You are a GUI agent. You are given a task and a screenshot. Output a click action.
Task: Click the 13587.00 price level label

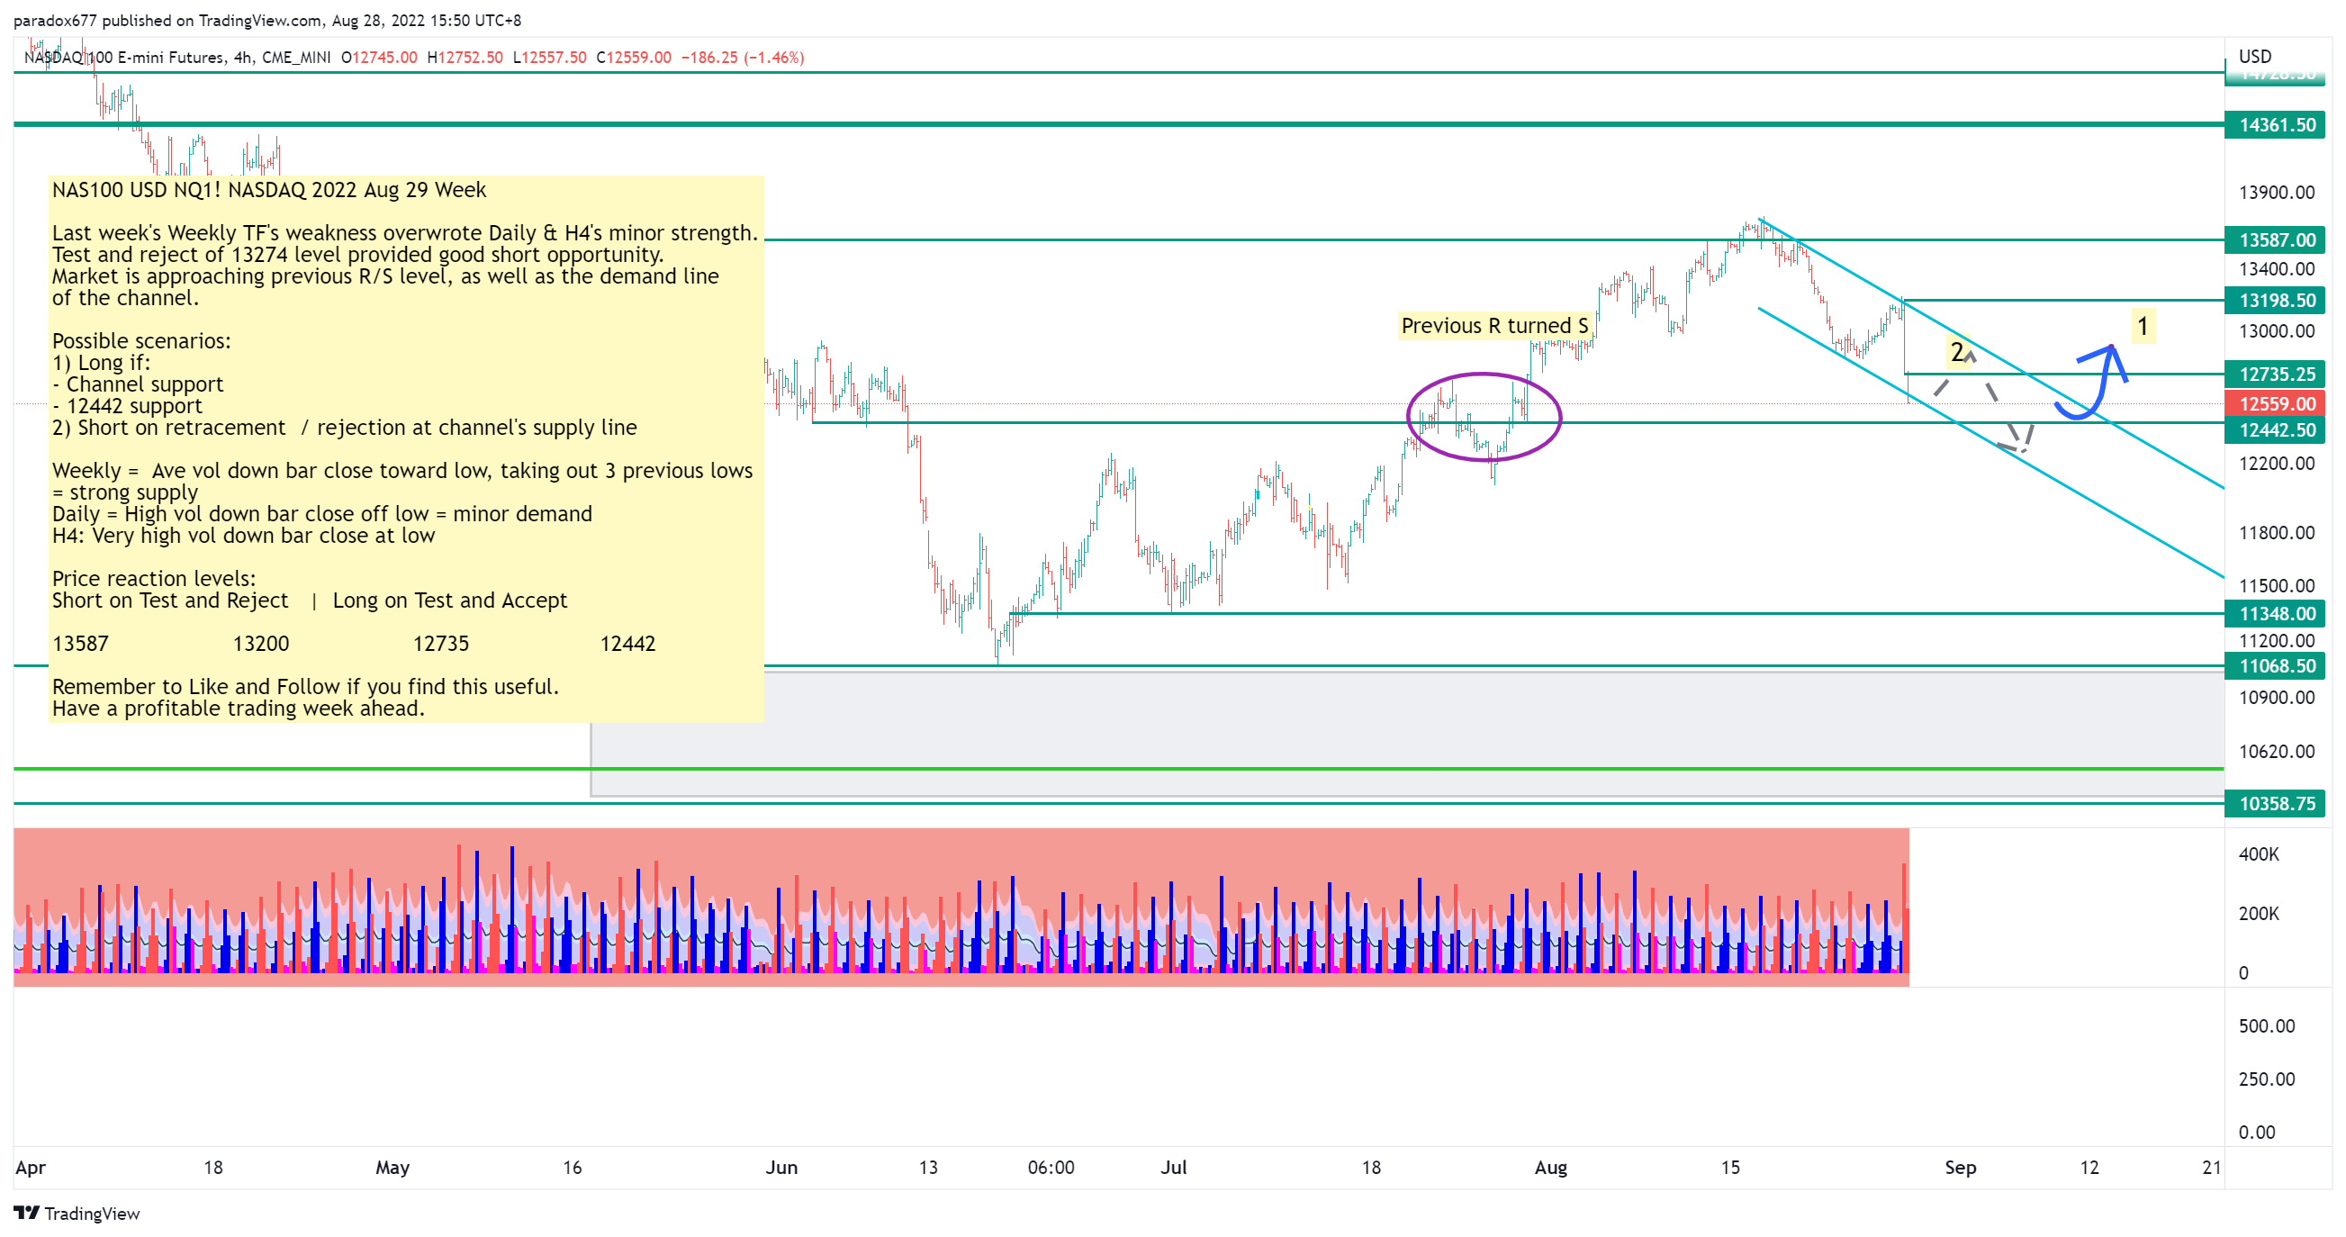pos(2275,239)
